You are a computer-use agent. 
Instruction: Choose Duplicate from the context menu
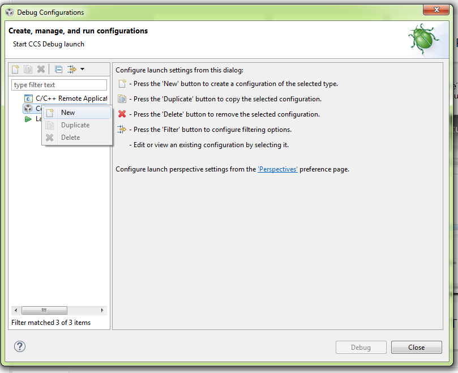[x=77, y=125]
